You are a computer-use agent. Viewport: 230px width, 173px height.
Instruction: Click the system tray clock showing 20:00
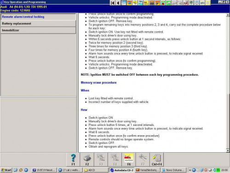(x=224, y=170)
